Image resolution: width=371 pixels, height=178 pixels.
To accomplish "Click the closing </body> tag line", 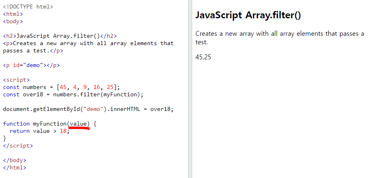I will (15, 160).
